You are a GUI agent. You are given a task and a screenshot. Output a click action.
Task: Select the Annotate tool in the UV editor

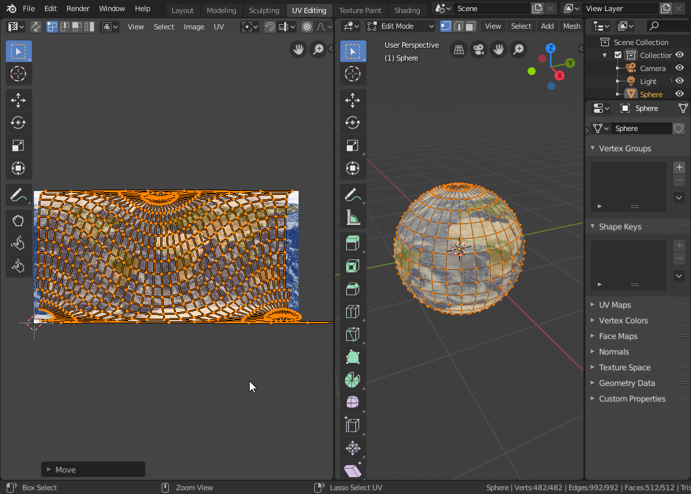point(18,195)
